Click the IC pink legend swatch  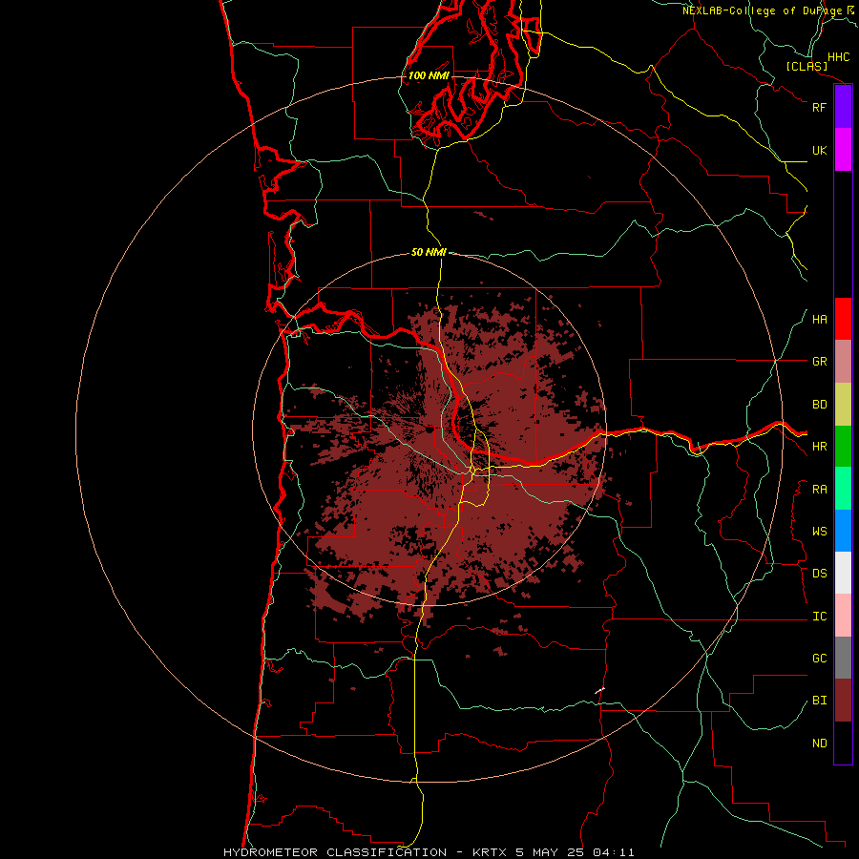[x=843, y=616]
